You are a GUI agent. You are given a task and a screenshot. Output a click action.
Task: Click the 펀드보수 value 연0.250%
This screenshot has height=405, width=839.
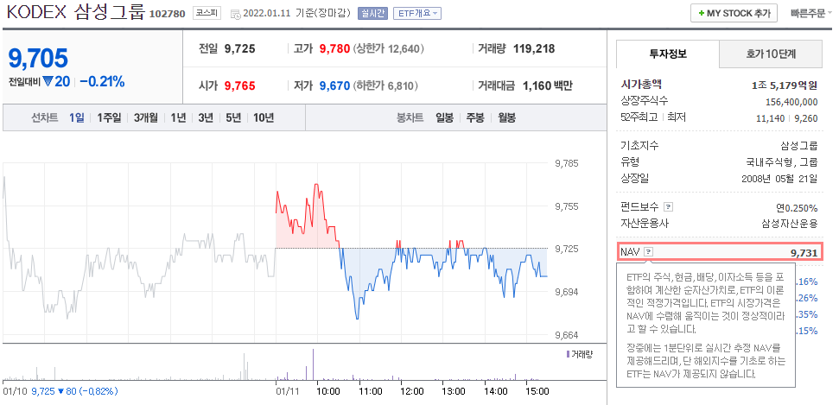click(x=798, y=207)
